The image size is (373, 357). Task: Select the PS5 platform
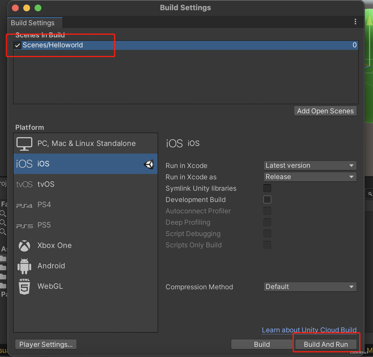coord(86,225)
